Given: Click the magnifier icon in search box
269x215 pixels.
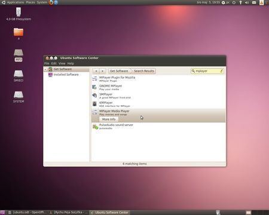Looking at the screenshot, I should pyautogui.click(x=193, y=71).
